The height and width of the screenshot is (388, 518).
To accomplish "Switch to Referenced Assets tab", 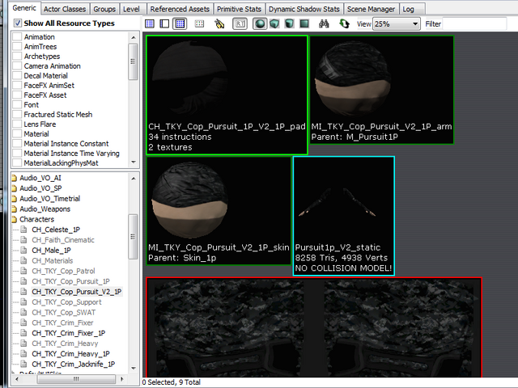I will pyautogui.click(x=180, y=9).
